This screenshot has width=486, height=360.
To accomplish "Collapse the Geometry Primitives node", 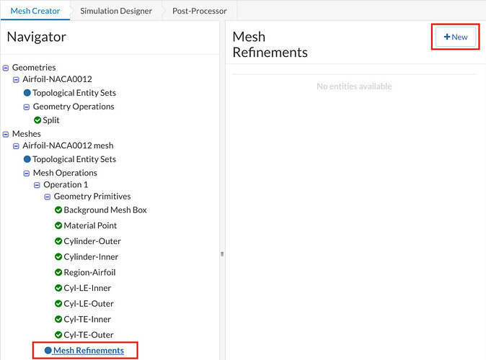I will [48, 197].
